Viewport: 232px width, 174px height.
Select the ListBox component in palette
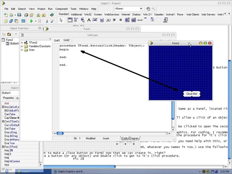[127, 20]
